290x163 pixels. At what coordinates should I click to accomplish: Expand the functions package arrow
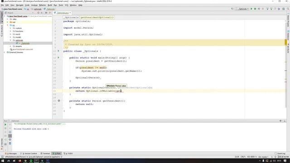10,31
